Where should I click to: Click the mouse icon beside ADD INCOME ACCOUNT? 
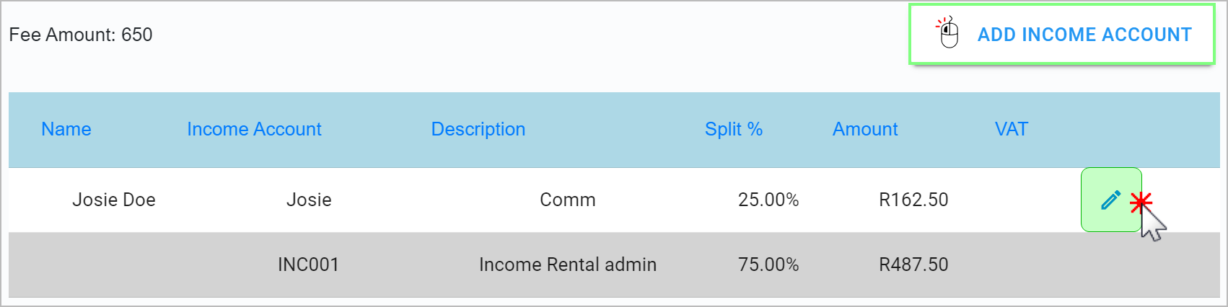point(948,33)
